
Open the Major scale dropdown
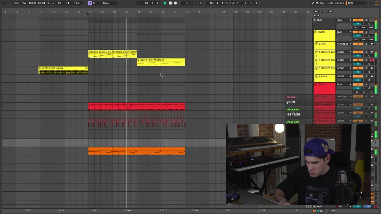[110, 3]
